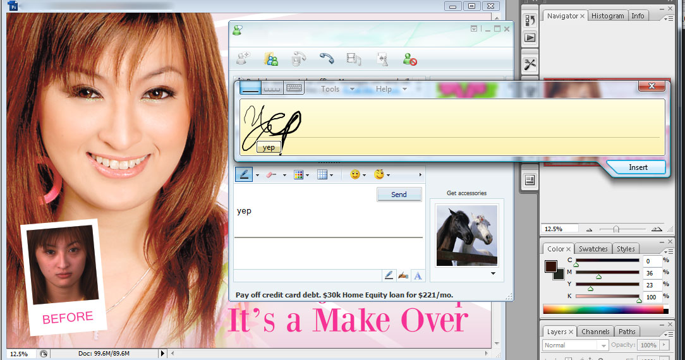Open the share files icon in Messenger

click(271, 59)
